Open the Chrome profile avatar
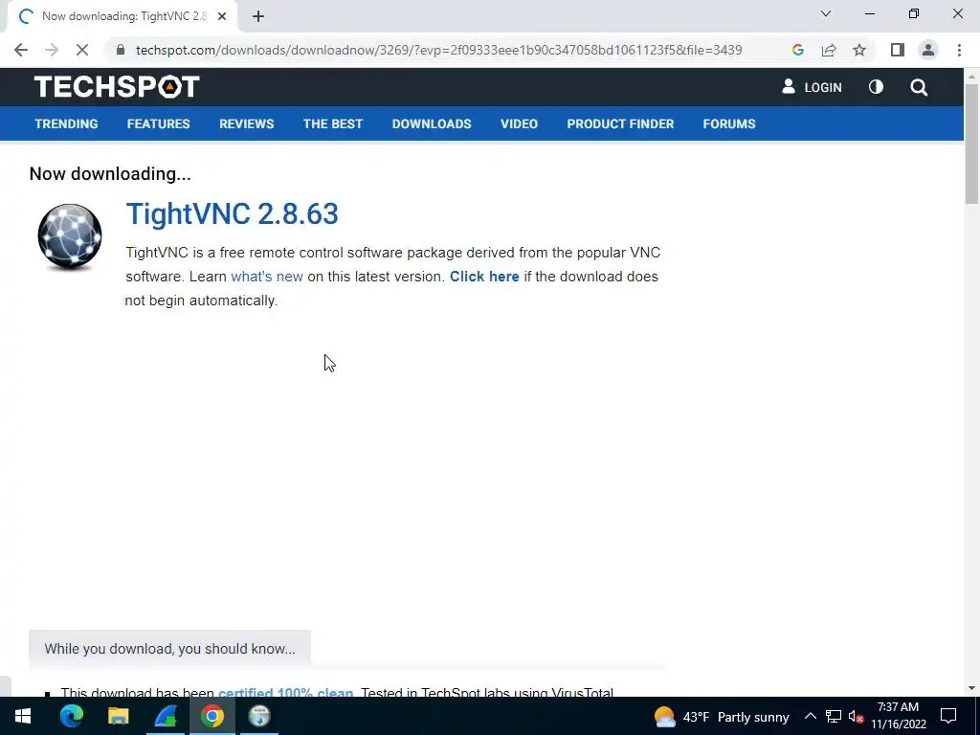This screenshot has height=735, width=980. tap(928, 50)
